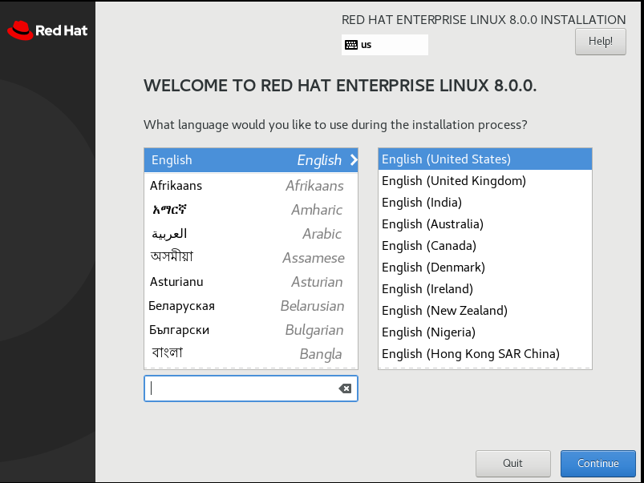This screenshot has width=644, height=483.
Task: Select Assamese language row
Action: pos(251,258)
